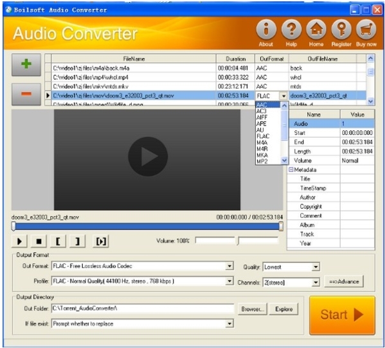This screenshot has width=385, height=348.
Task: Click the ==>Advance button
Action: click(344, 282)
